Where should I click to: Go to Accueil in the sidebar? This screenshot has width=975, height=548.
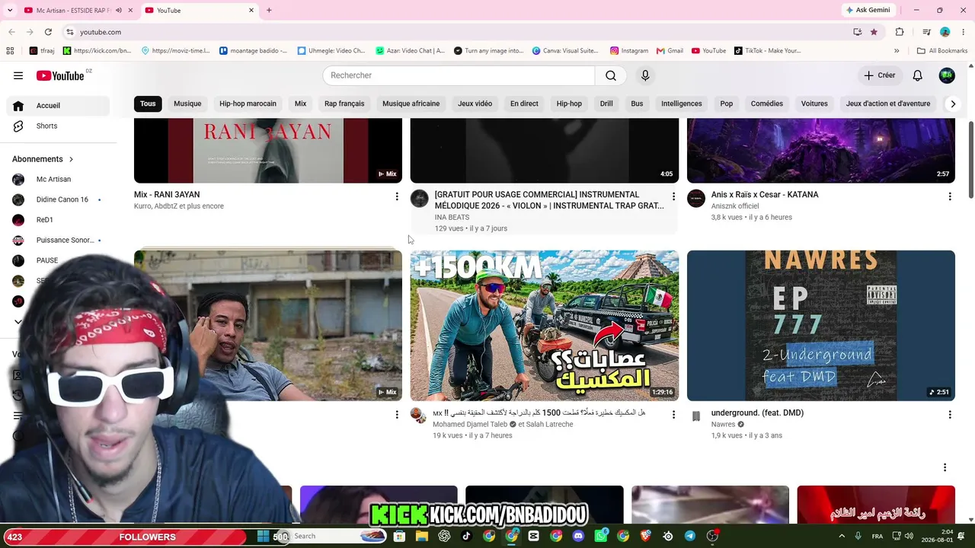[58, 106]
